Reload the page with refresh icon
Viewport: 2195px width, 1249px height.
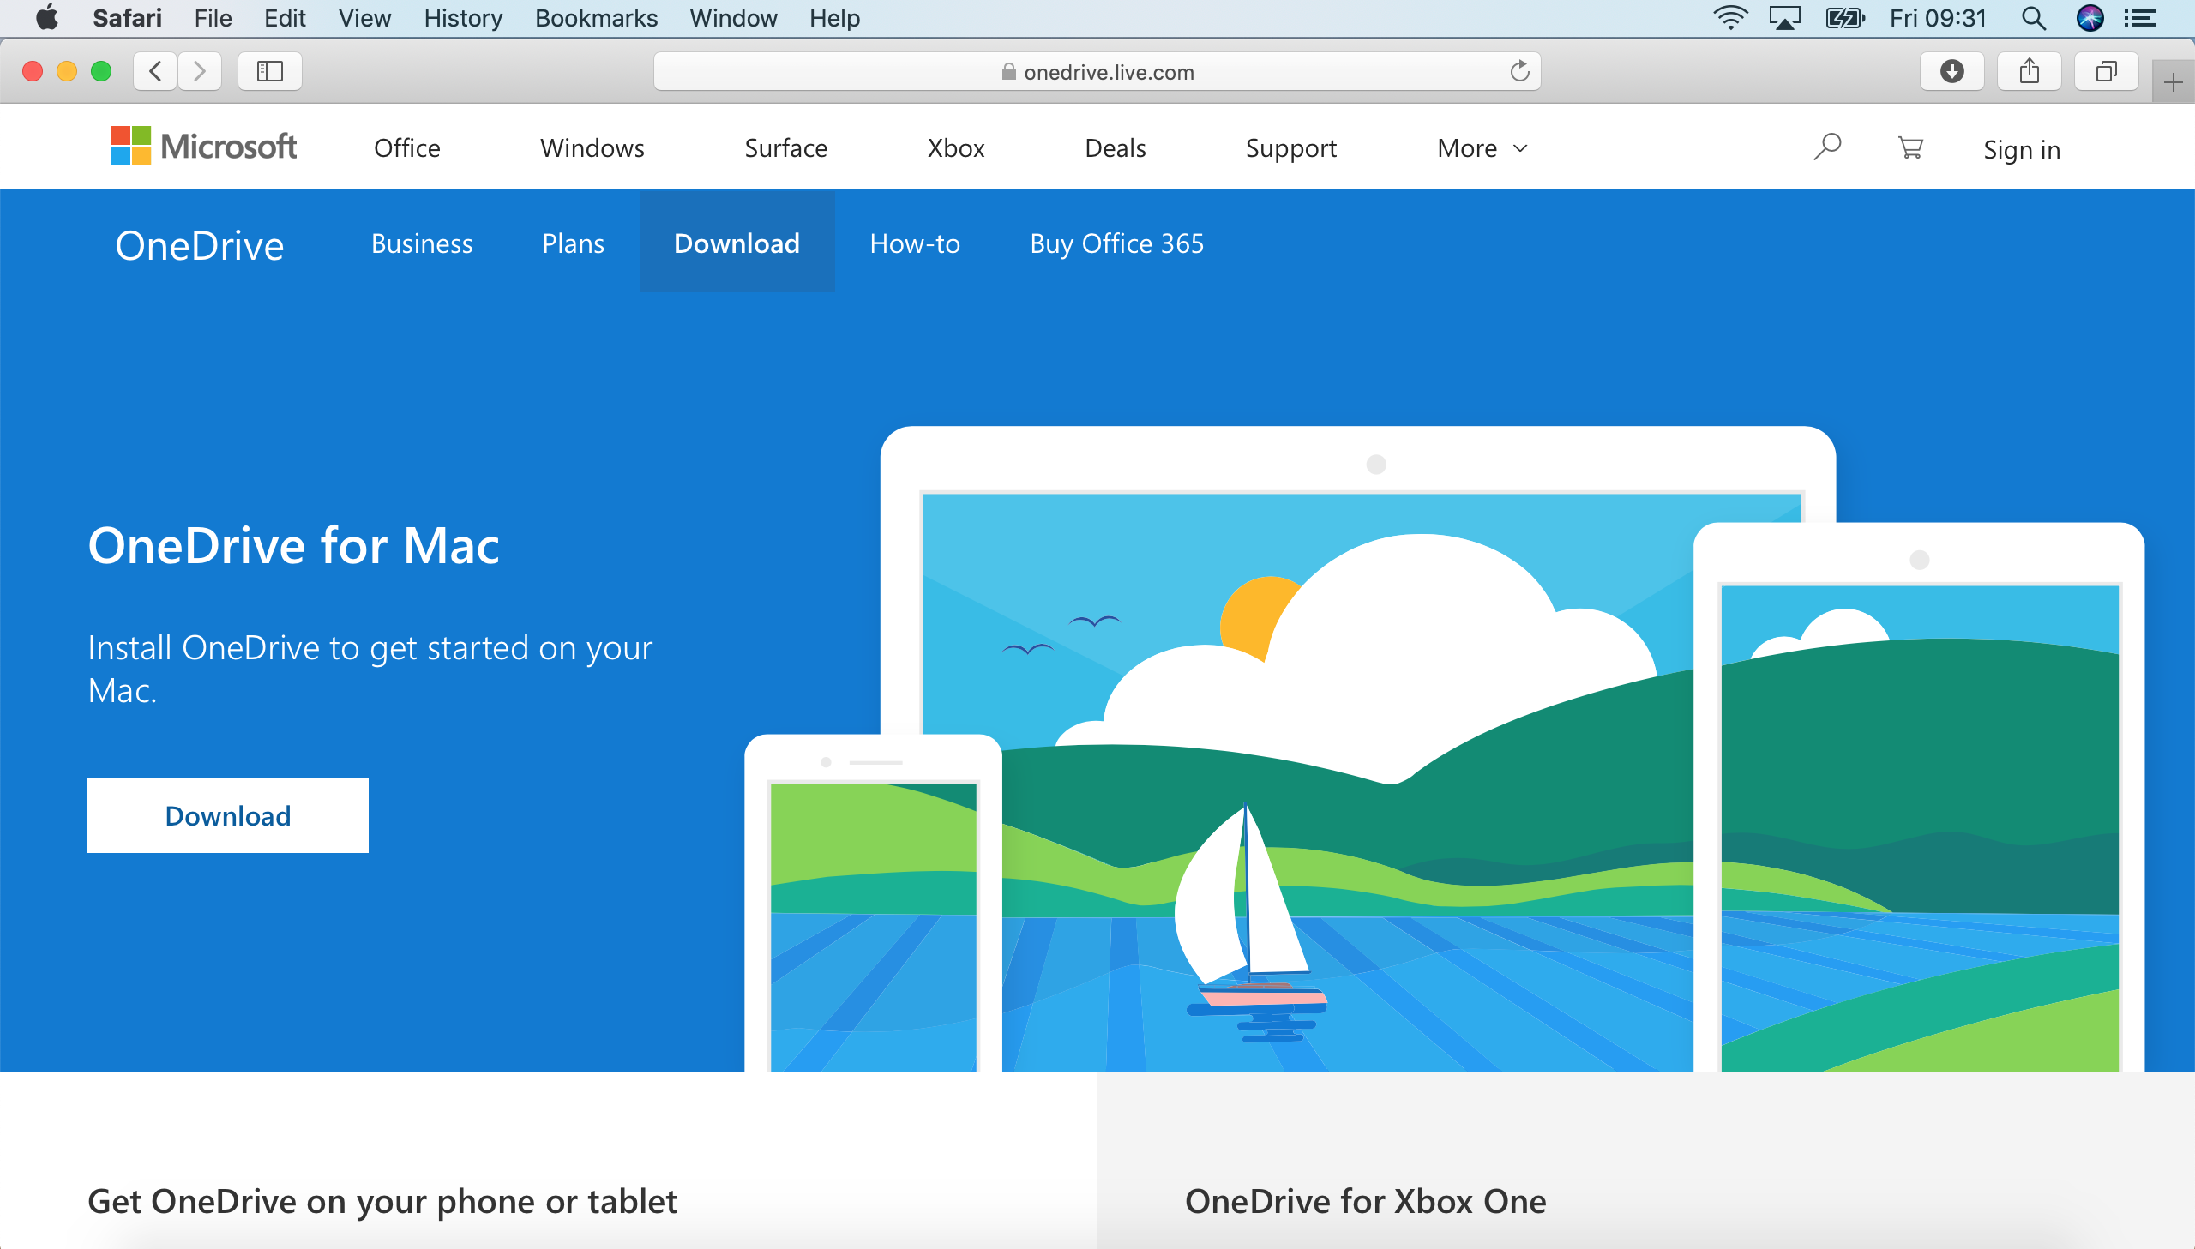point(1519,71)
